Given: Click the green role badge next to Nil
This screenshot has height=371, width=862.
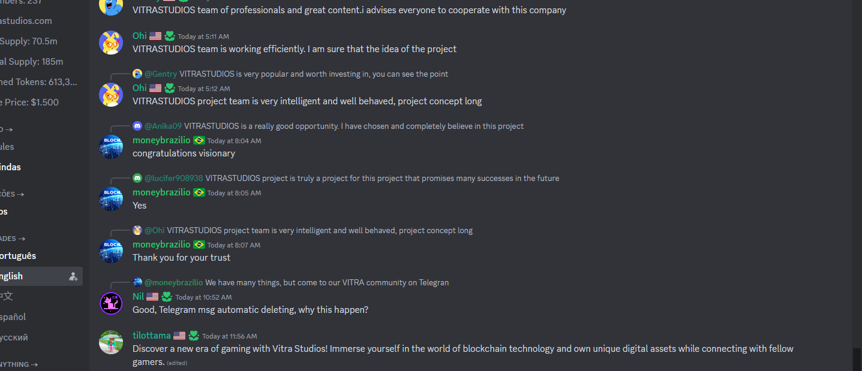Looking at the screenshot, I should coord(167,297).
